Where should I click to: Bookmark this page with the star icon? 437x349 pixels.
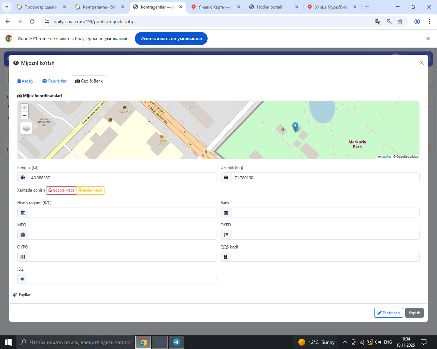(400, 21)
